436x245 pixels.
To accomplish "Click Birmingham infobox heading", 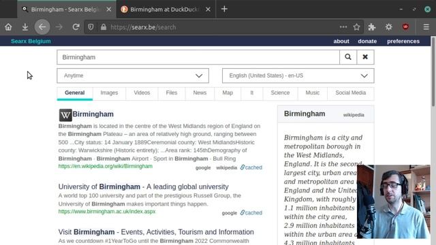I will point(305,114).
